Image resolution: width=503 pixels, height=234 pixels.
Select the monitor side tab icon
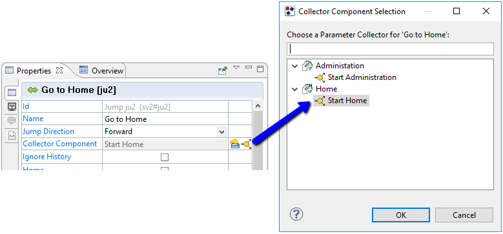click(12, 106)
